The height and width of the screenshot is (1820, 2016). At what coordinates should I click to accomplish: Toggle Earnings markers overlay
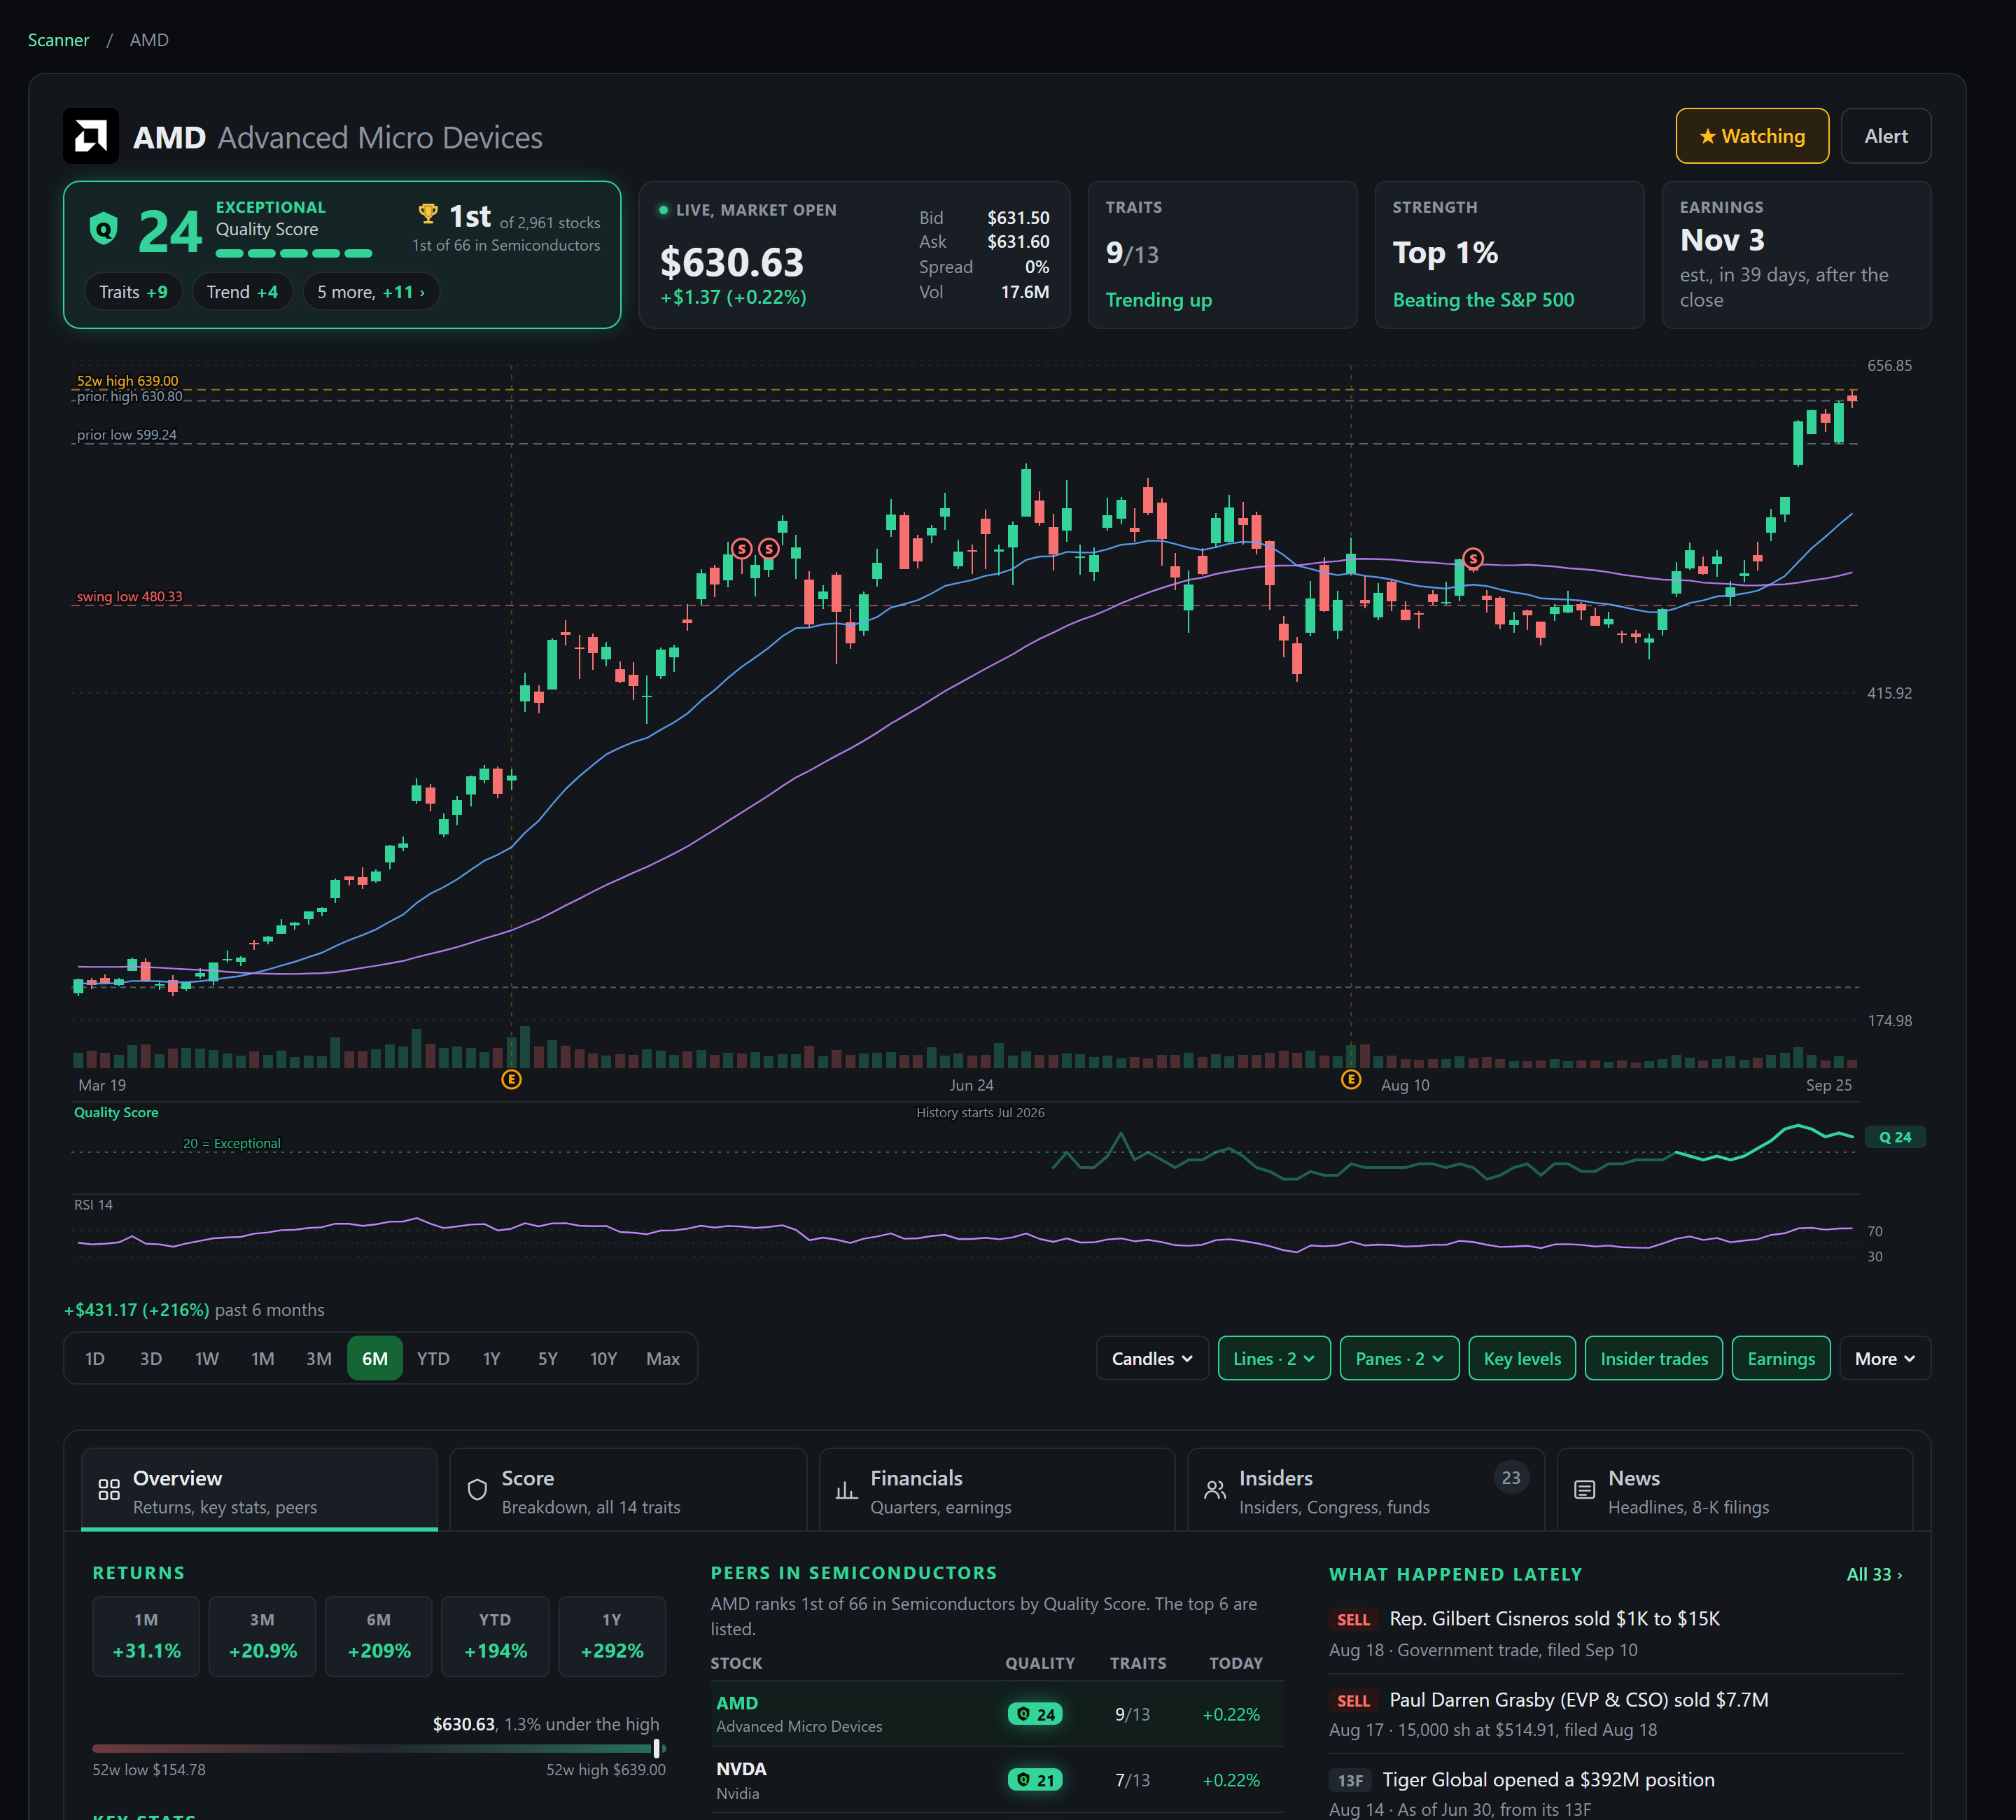pos(1781,1358)
